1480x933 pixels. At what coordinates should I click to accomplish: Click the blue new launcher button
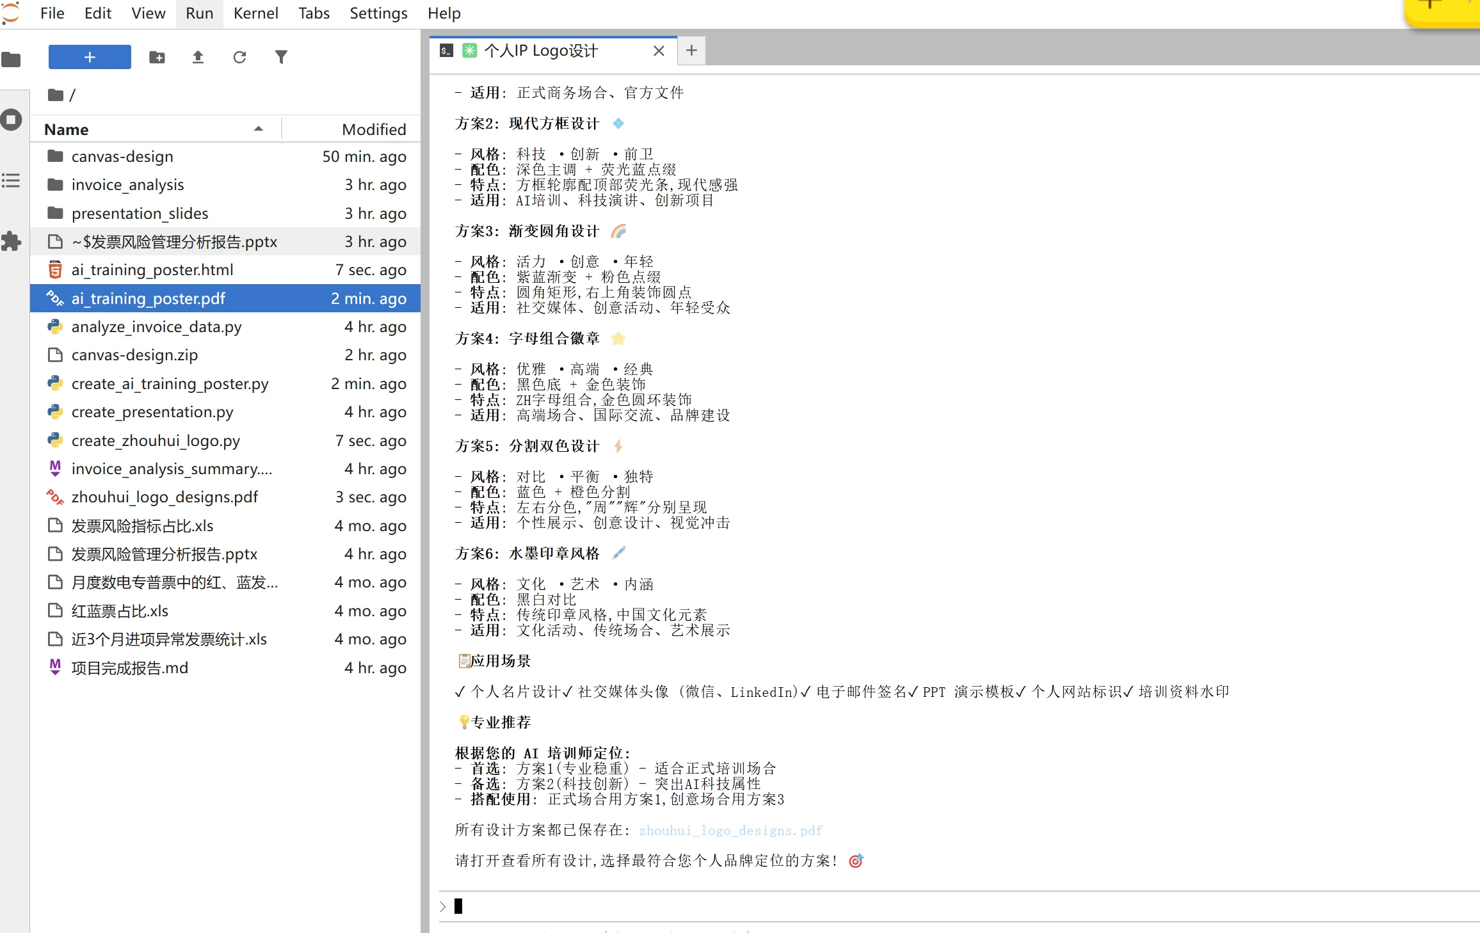[89, 57]
